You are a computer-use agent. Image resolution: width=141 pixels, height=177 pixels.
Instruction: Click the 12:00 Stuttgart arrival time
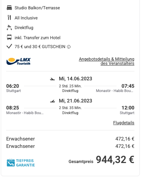pos(128,108)
